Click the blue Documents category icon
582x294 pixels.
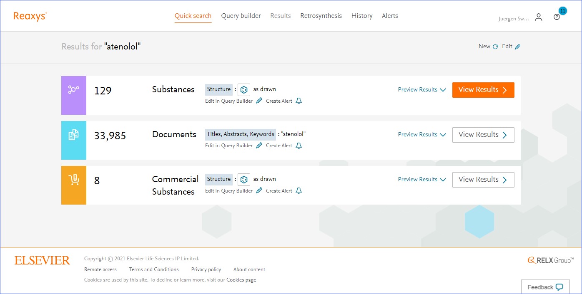click(x=74, y=135)
